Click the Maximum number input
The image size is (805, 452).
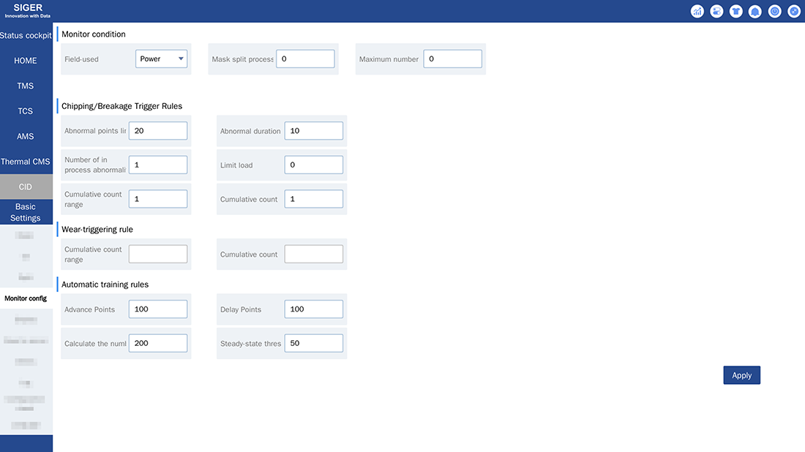(x=452, y=59)
